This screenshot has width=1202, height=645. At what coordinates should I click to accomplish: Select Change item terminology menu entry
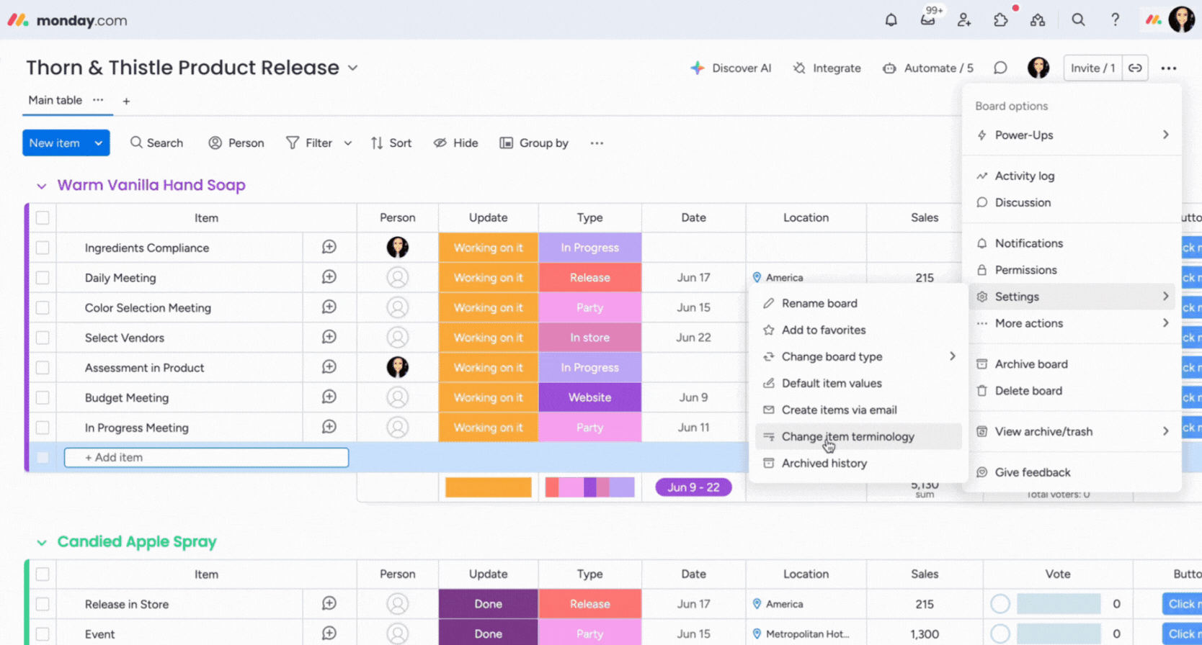(858, 436)
